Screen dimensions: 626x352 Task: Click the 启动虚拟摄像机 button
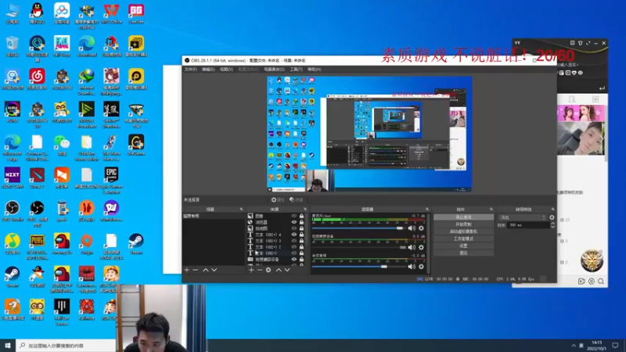click(463, 232)
